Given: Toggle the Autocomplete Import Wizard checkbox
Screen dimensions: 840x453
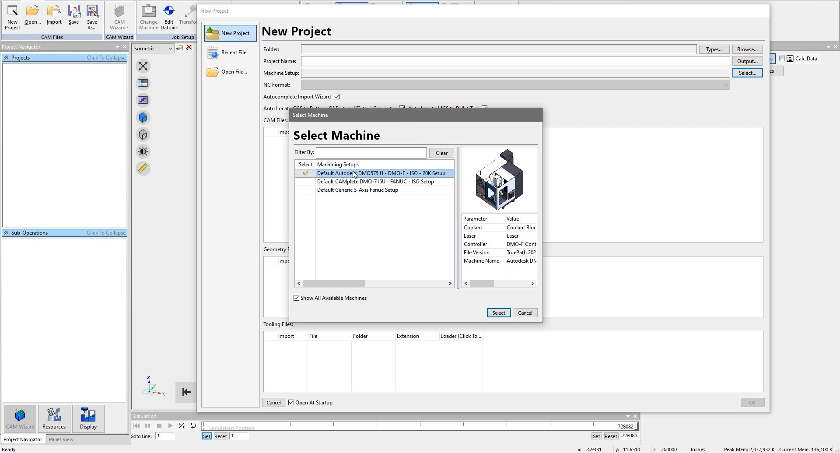Looking at the screenshot, I should pos(337,97).
